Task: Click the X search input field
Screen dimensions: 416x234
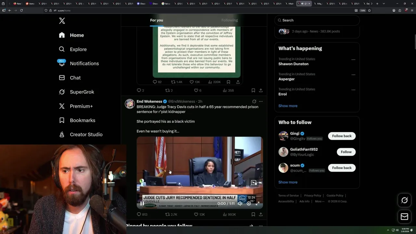Action: tap(317, 20)
